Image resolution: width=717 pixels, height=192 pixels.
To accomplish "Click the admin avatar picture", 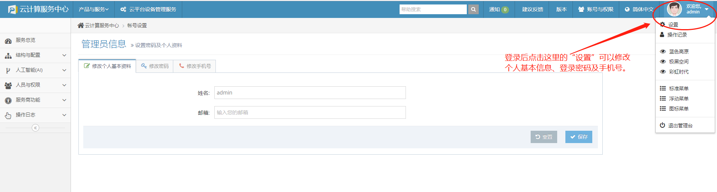I will coord(674,9).
